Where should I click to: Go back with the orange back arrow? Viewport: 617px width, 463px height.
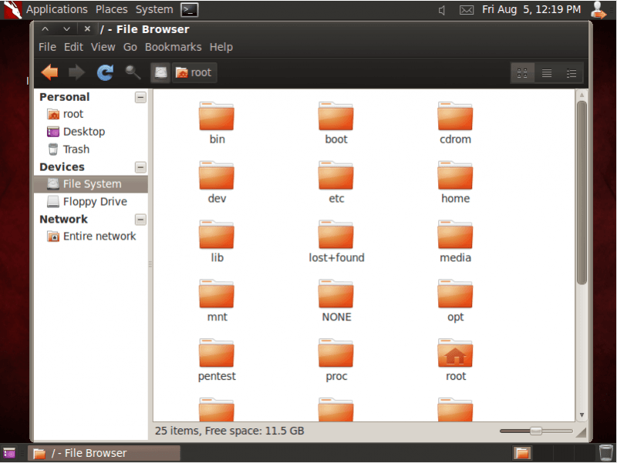click(x=49, y=72)
